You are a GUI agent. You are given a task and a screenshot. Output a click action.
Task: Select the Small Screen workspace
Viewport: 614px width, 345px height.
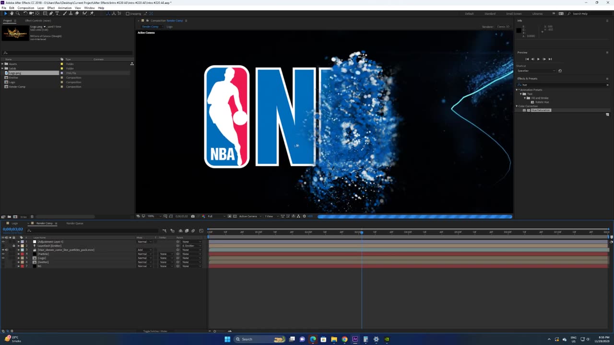(514, 13)
